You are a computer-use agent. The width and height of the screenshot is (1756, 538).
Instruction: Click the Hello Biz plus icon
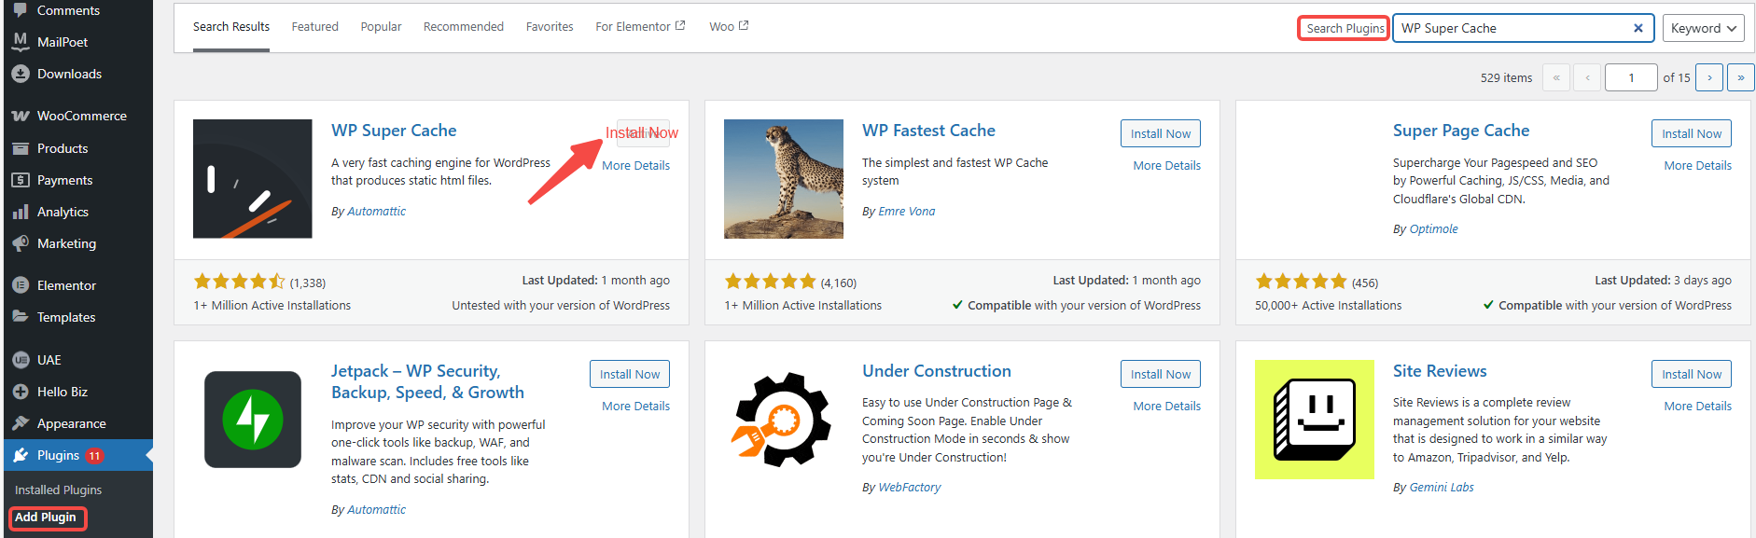point(21,392)
